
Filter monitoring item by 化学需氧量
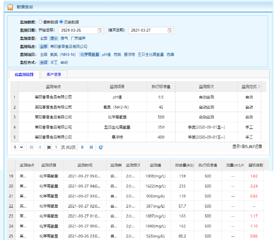coord(90,54)
